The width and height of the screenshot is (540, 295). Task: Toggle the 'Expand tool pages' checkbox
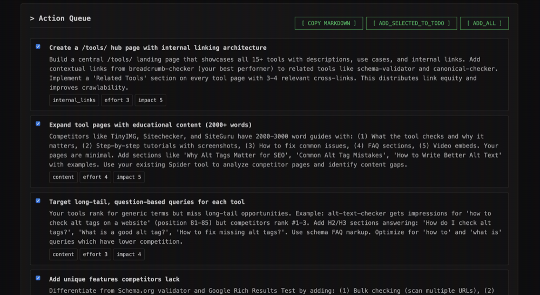(x=38, y=124)
